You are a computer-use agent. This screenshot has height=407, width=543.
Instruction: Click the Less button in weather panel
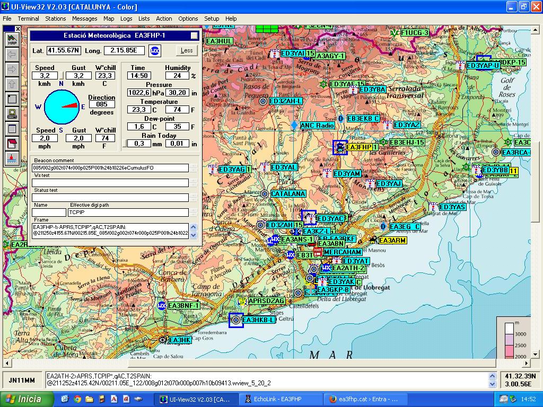[x=187, y=50]
